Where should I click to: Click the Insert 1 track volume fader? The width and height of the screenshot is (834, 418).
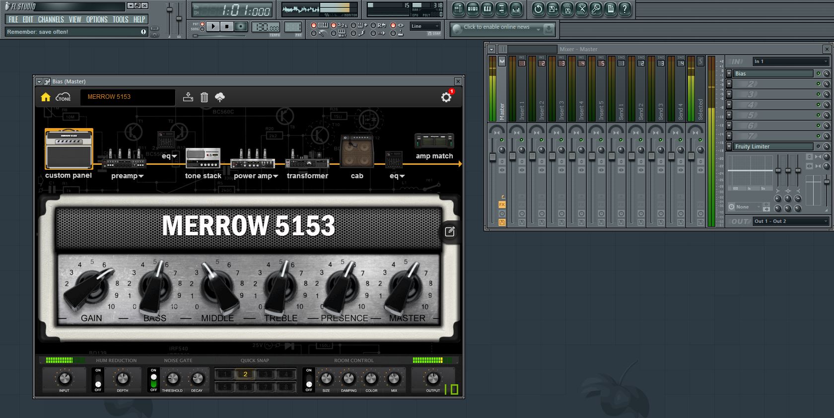point(512,157)
